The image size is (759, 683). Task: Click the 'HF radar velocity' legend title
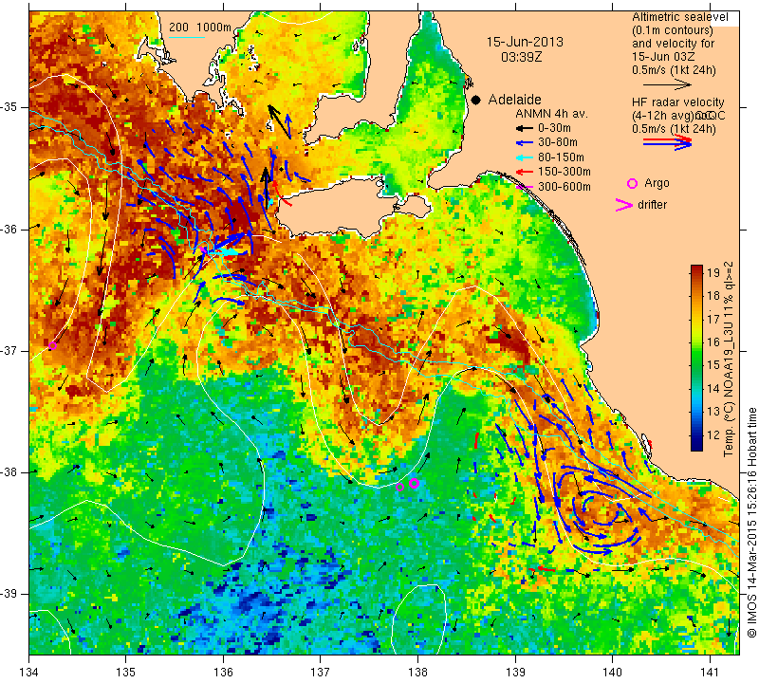(677, 102)
